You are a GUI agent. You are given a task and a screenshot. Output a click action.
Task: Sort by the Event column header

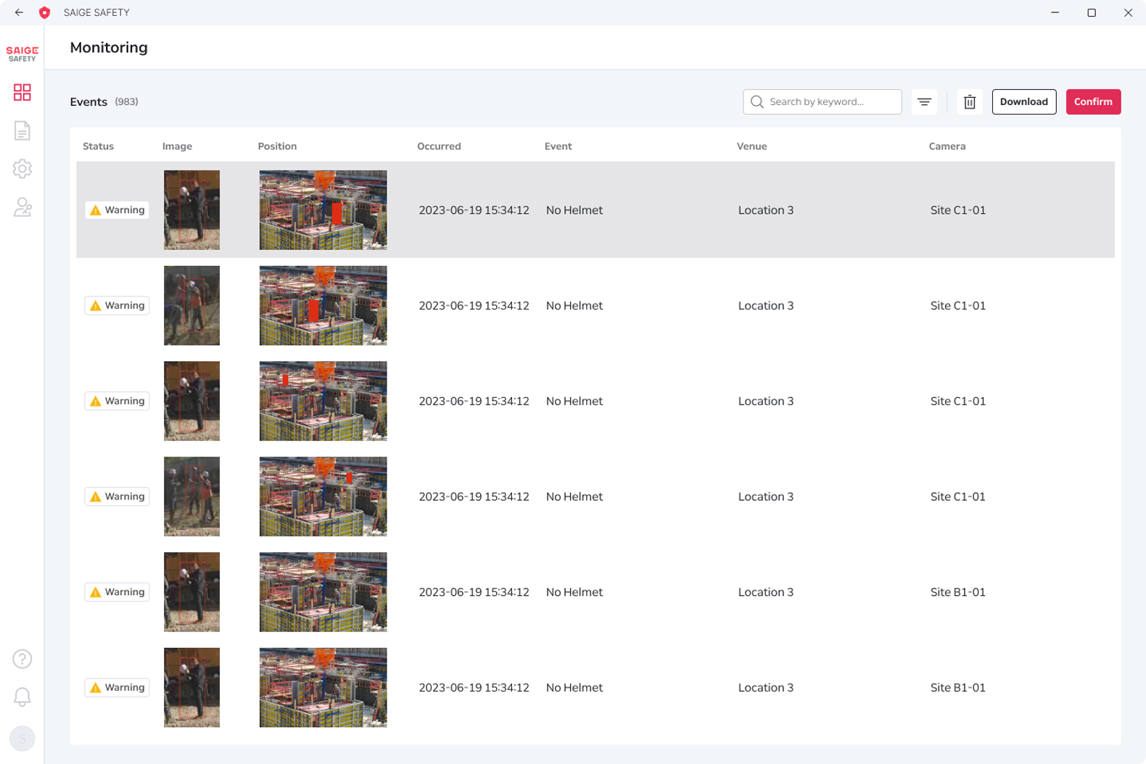[x=558, y=146]
